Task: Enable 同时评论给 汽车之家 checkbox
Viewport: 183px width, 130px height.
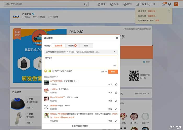Action: [54, 71]
